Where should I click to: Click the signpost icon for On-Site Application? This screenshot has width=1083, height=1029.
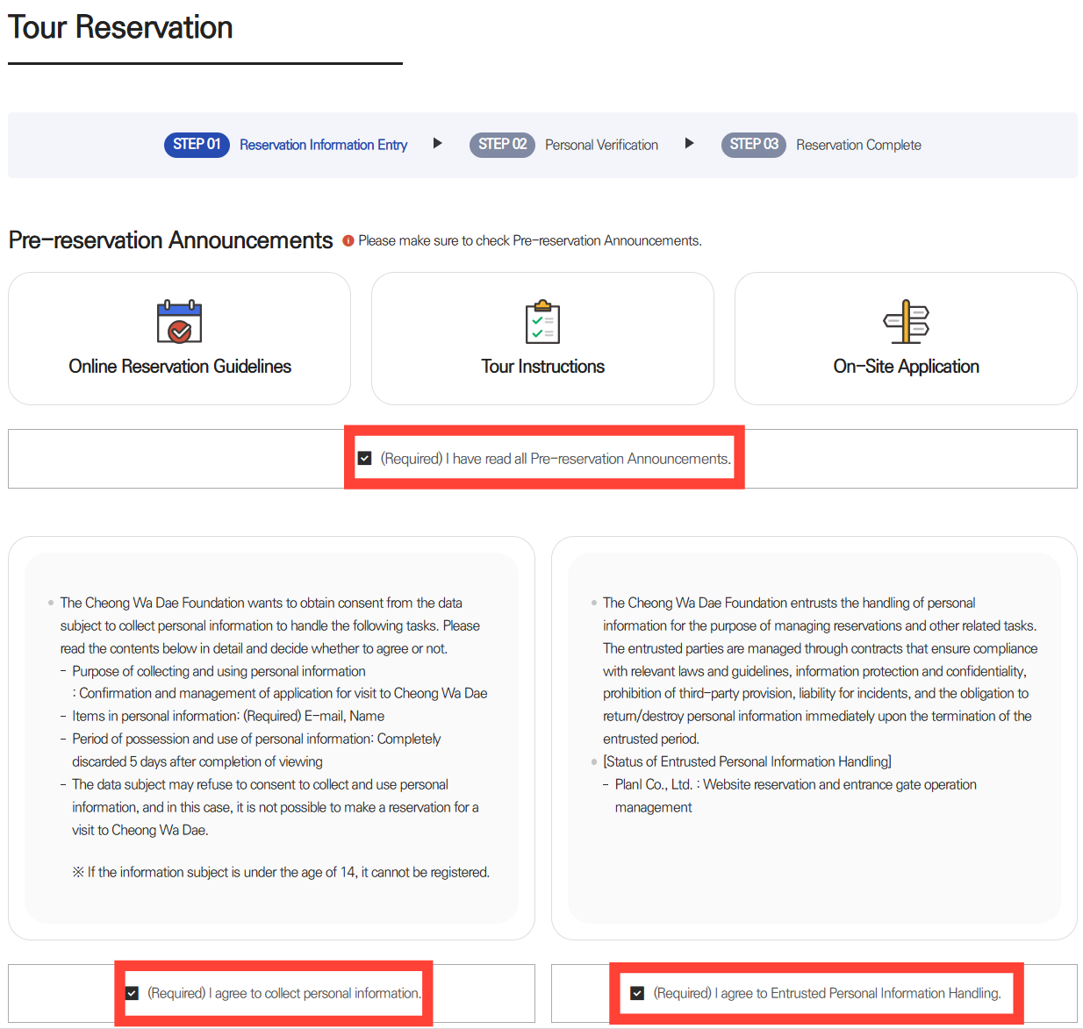click(906, 322)
